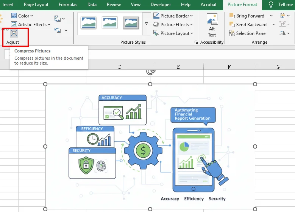
Task: Click the left-middle picture resize handle
Action: pos(45,147)
